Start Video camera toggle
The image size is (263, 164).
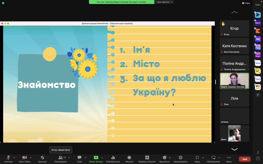pyautogui.click(x=24, y=158)
